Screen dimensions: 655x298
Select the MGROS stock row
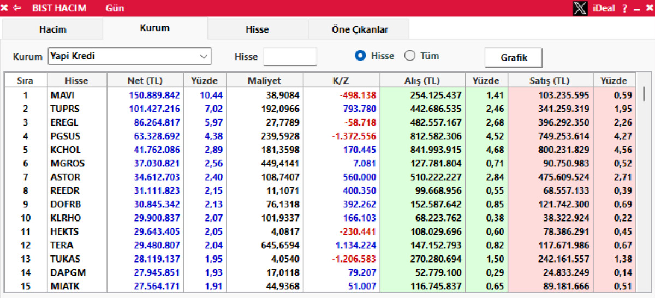click(x=320, y=163)
